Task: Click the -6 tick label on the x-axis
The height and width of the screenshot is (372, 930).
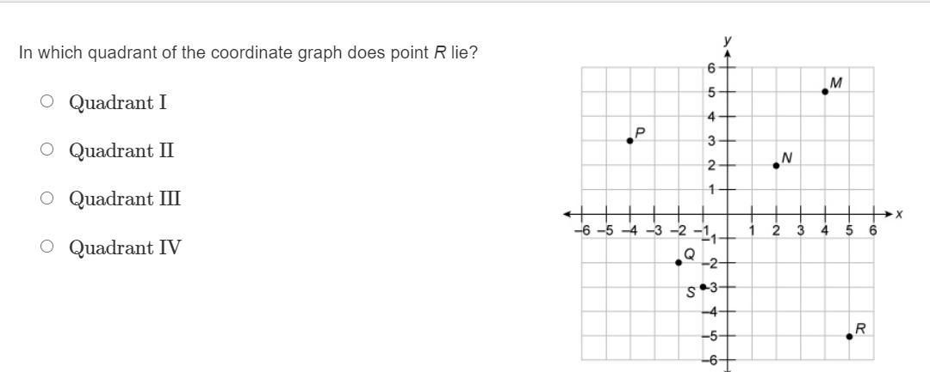Action: coord(582,230)
